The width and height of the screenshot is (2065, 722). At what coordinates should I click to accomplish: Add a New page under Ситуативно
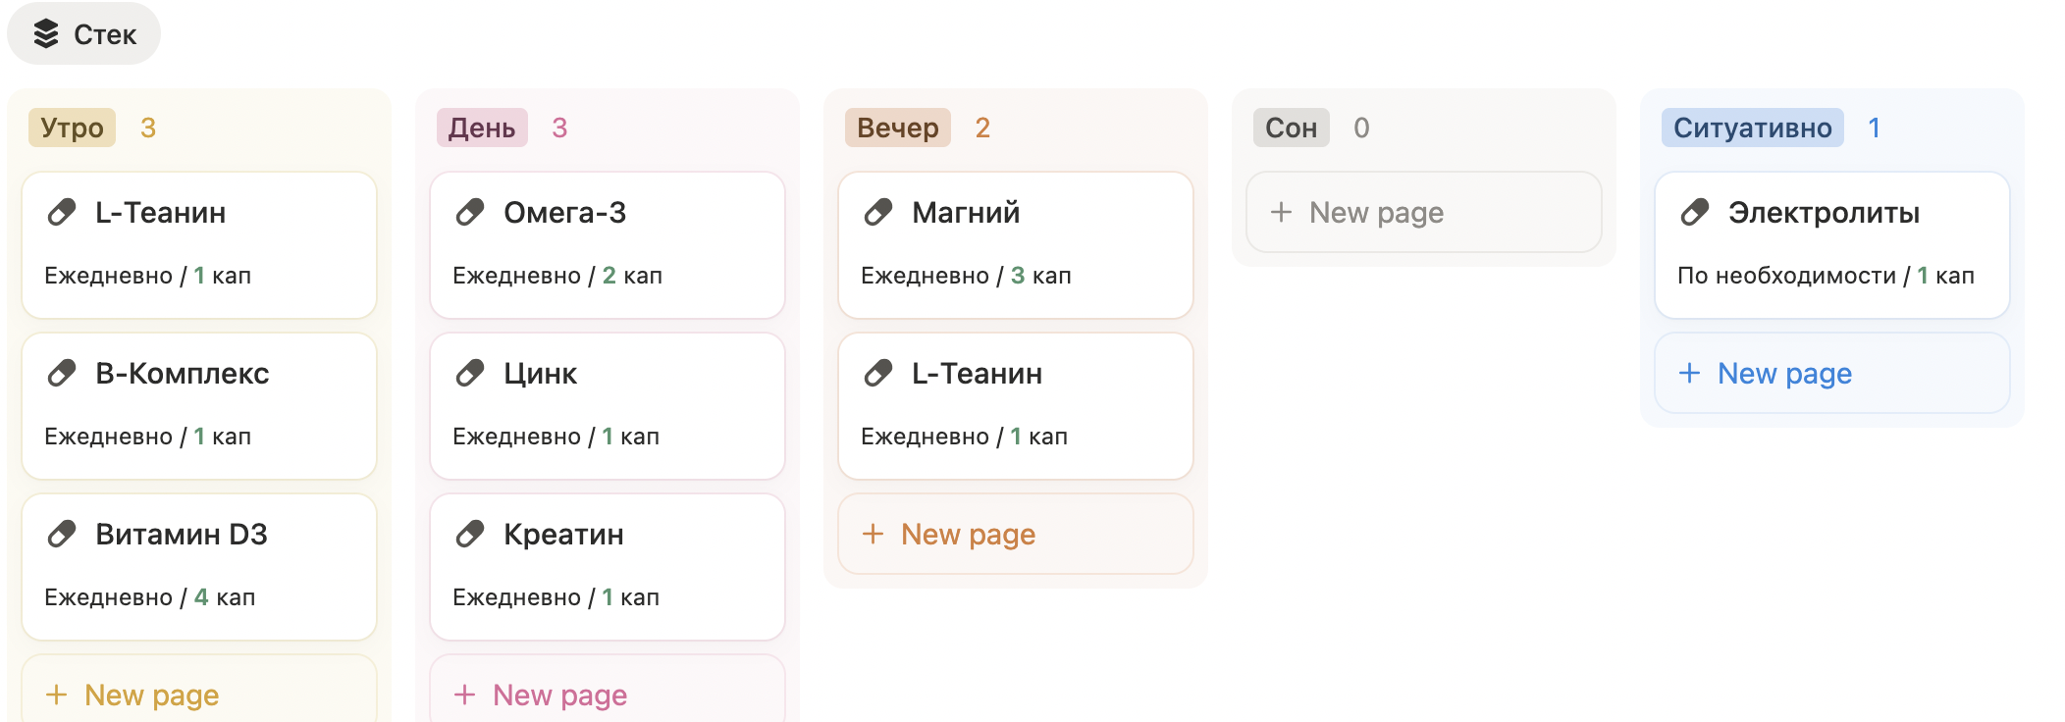1832,373
